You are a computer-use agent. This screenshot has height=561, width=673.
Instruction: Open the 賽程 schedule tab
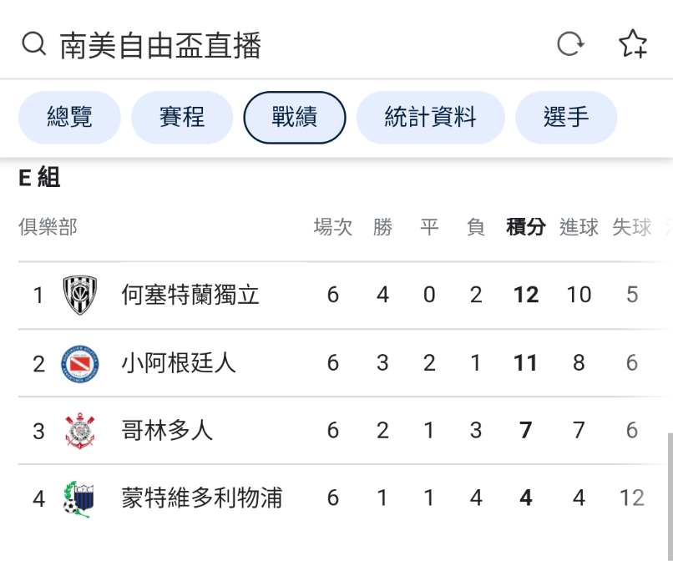coord(182,118)
